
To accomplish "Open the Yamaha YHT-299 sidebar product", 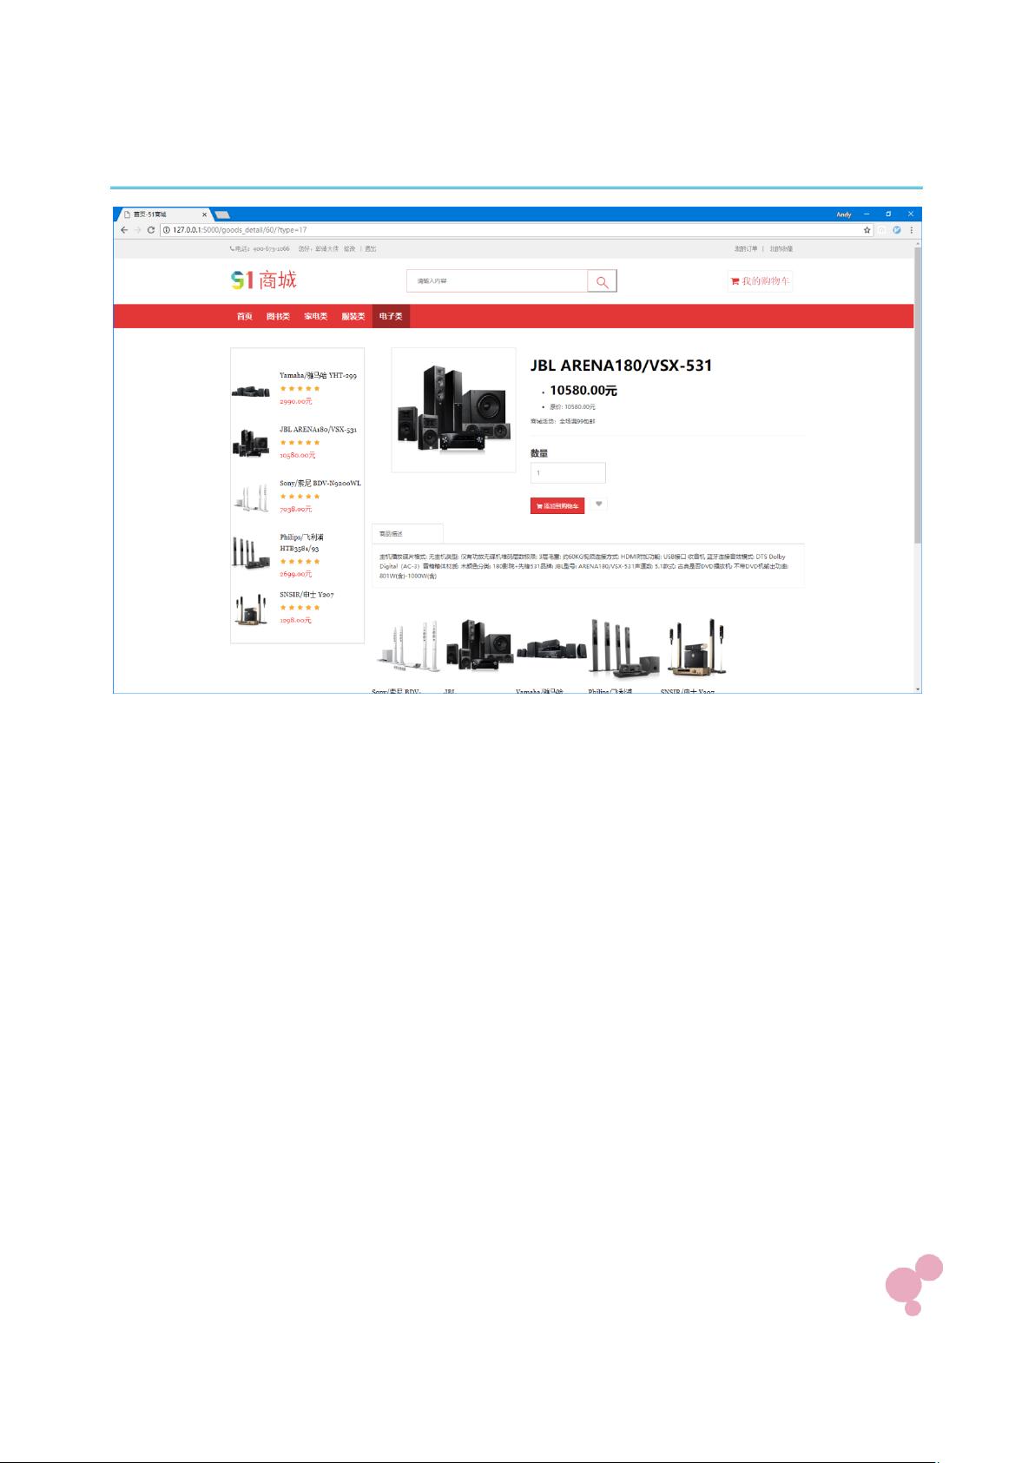I will tap(317, 376).
